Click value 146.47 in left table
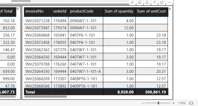Viewport: 198px width, 106px height. click(9, 50)
